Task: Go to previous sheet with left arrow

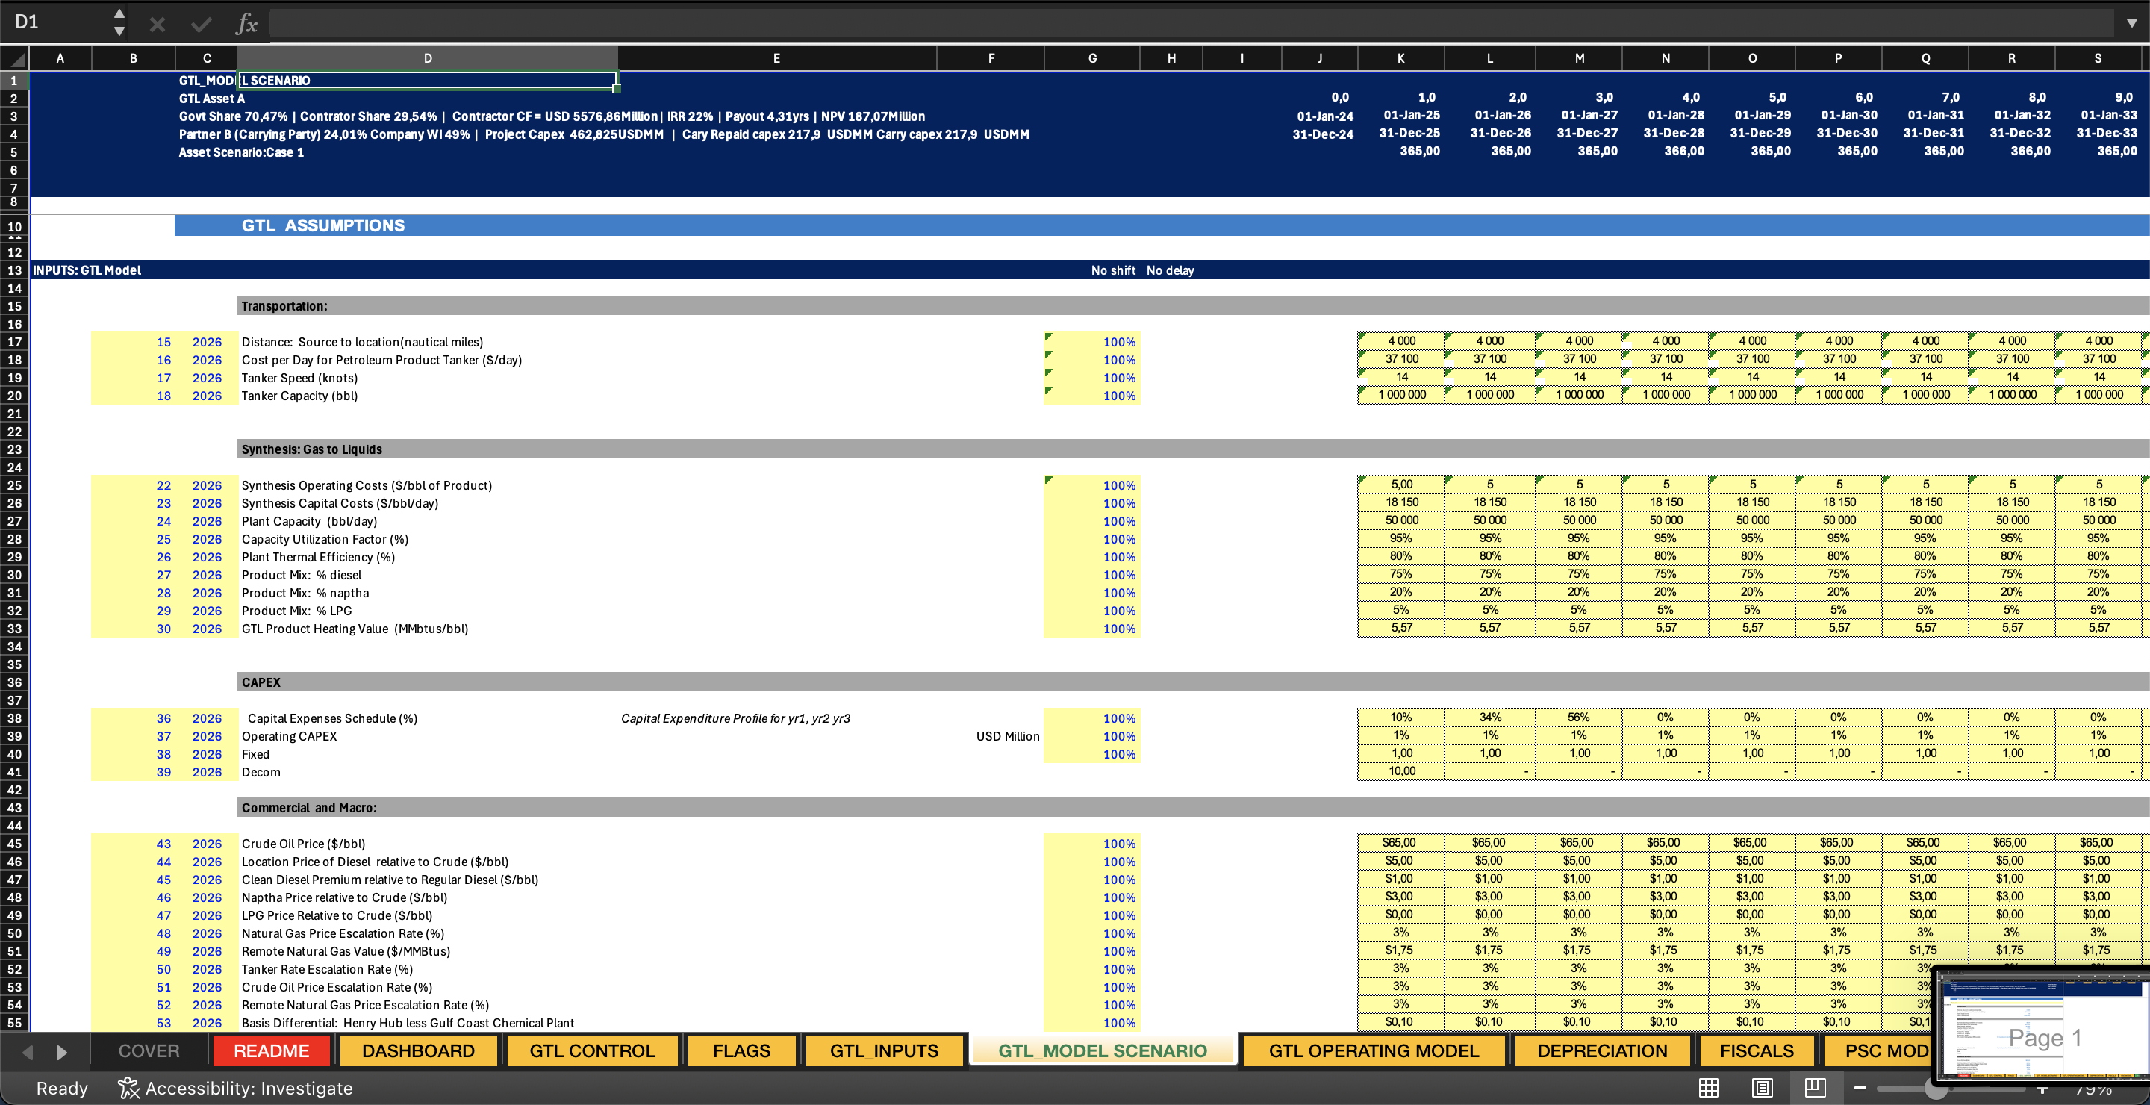Action: (x=28, y=1051)
